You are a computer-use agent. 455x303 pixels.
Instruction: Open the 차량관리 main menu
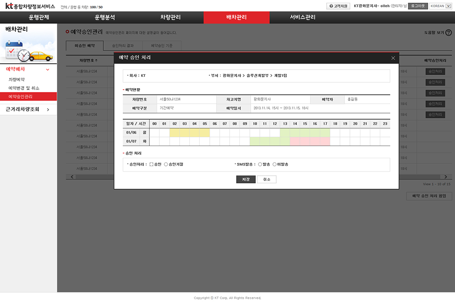171,17
